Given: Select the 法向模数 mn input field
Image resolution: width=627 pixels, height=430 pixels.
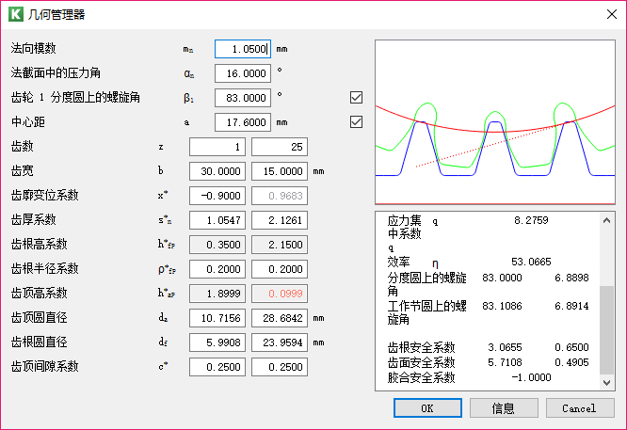Looking at the screenshot, I should [243, 49].
